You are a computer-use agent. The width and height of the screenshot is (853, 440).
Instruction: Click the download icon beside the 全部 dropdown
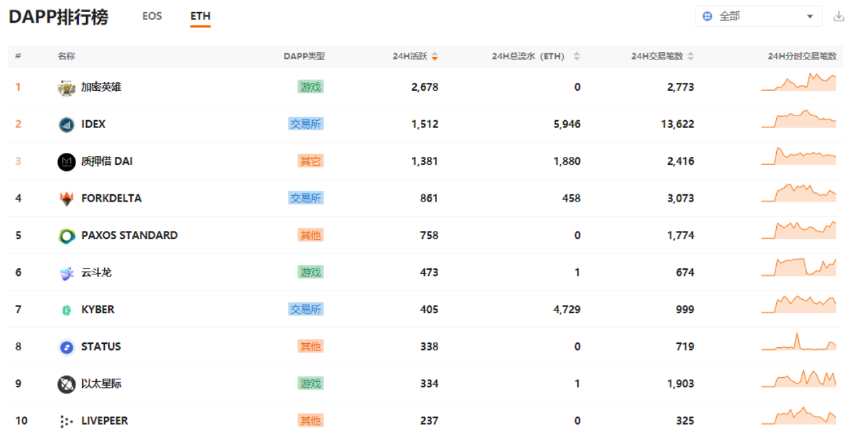[839, 16]
